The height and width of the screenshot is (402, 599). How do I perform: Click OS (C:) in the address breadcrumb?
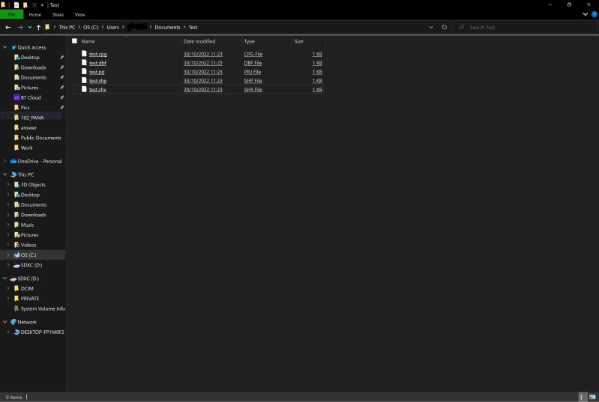[91, 27]
